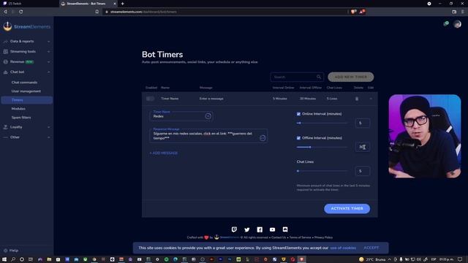Click the Offline Interval value box
468x263 pixels.
[363, 147]
